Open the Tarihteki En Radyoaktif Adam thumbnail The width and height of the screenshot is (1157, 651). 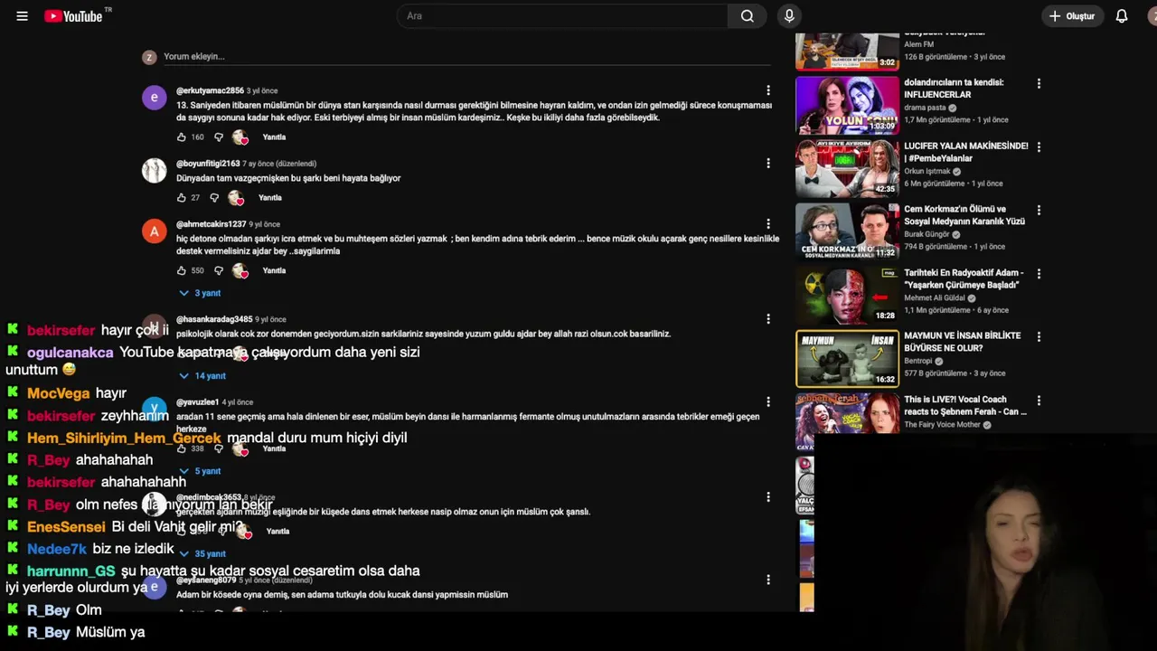tap(847, 295)
